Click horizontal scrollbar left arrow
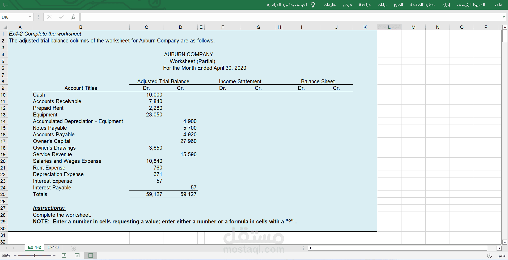Image resolution: width=508 pixels, height=260 pixels. tap(310, 248)
